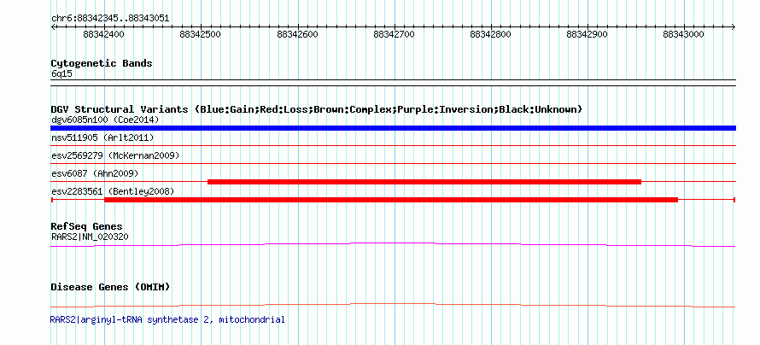Viewport: 760px width, 345px height.
Task: Click ruler position 88342800
Action: click(x=490, y=34)
